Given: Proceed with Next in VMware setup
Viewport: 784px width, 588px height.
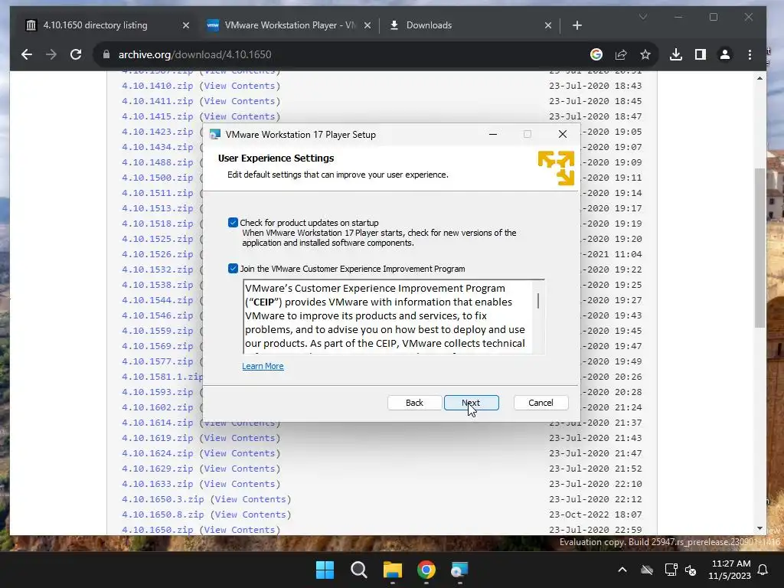Looking at the screenshot, I should click(x=471, y=403).
